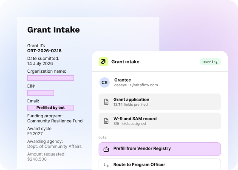This screenshot has width=238, height=170.
Task: Click the FY2027 award cycle value
Action: 35,133
